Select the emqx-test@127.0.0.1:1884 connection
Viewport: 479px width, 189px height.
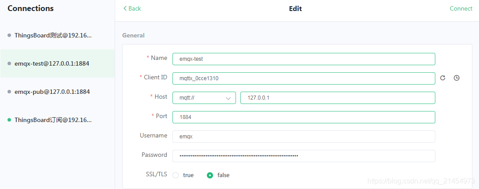pos(57,63)
